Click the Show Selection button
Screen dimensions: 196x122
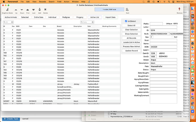click(x=131, y=34)
